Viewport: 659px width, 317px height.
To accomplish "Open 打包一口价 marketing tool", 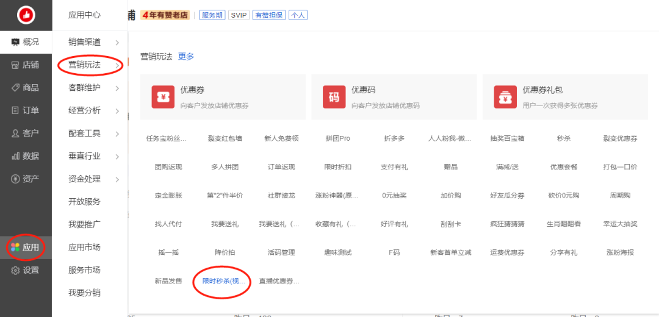I will (x=621, y=167).
